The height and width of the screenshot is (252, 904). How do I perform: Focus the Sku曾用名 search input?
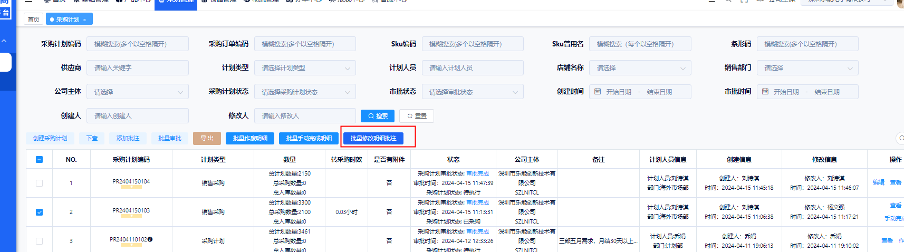[640, 44]
